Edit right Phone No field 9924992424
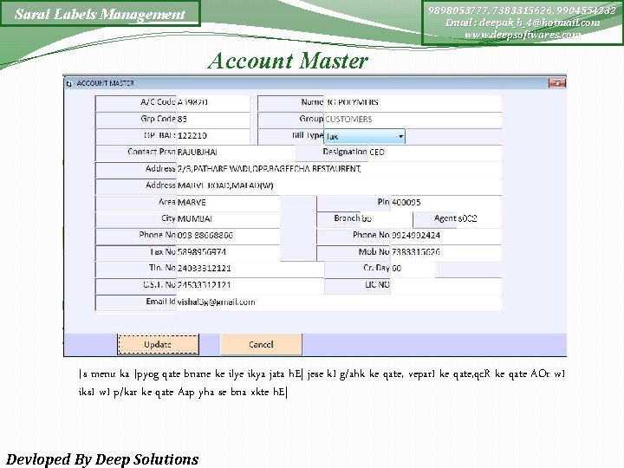The image size is (624, 468). [445, 236]
